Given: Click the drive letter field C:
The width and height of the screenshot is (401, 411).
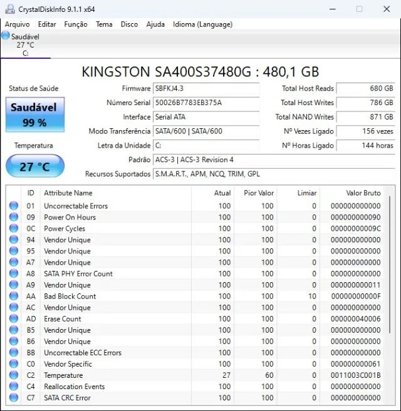Looking at the screenshot, I should [x=206, y=146].
